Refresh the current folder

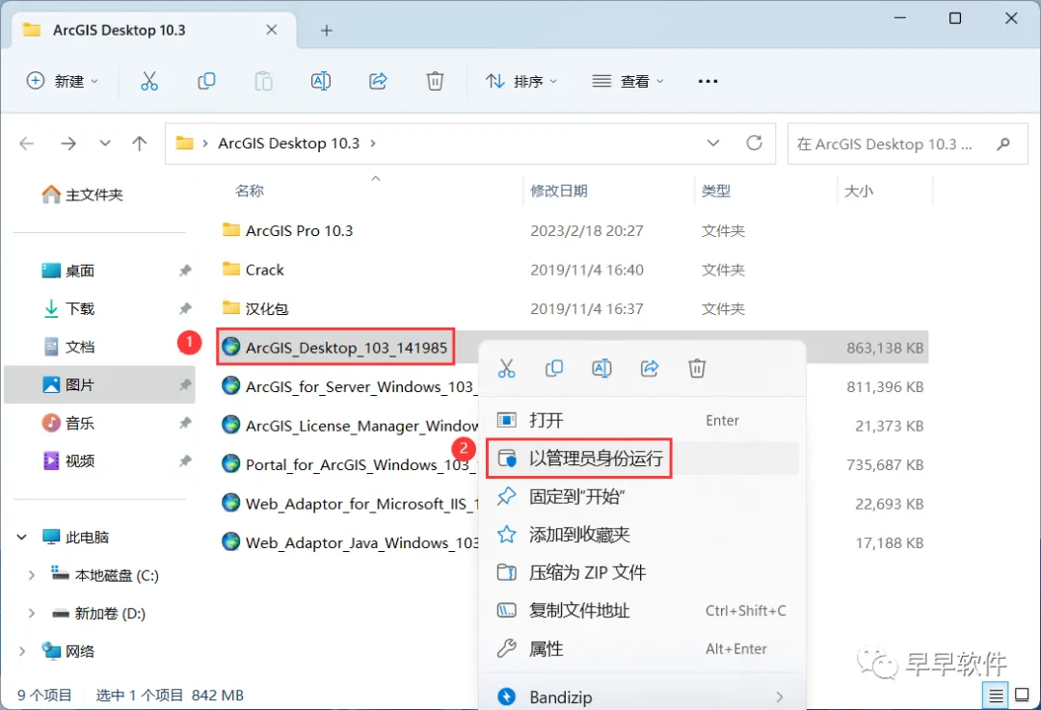point(754,143)
